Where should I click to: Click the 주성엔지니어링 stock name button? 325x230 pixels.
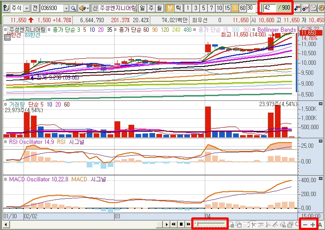click(117, 8)
